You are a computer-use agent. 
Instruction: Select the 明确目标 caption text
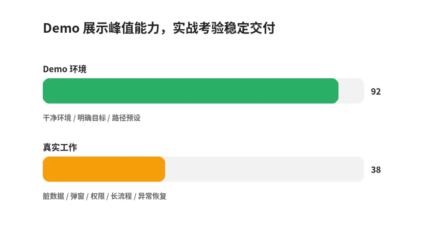tap(92, 118)
